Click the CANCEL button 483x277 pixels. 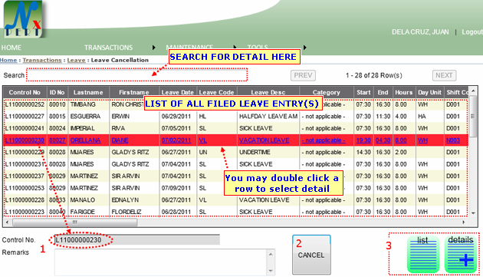tap(311, 255)
